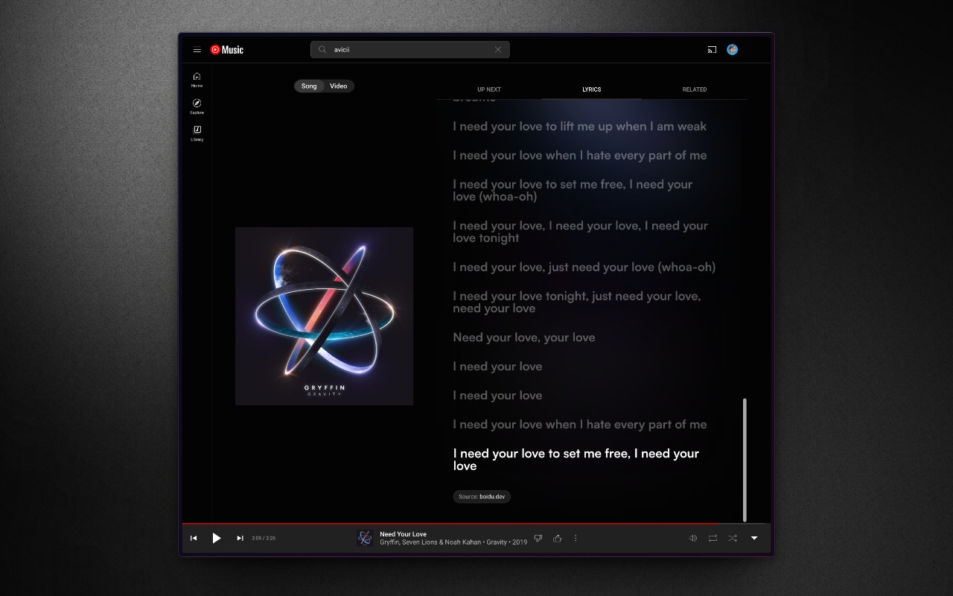Open the Related tab
The image size is (953, 596).
click(695, 89)
